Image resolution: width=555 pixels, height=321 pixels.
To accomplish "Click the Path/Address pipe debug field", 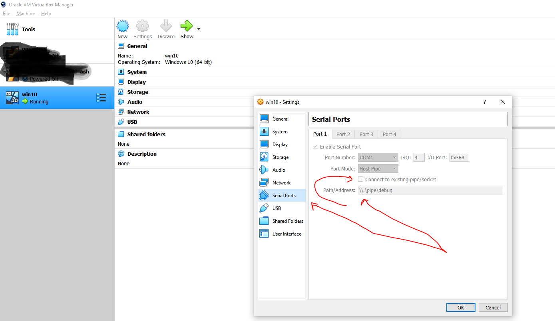I will [x=430, y=190].
